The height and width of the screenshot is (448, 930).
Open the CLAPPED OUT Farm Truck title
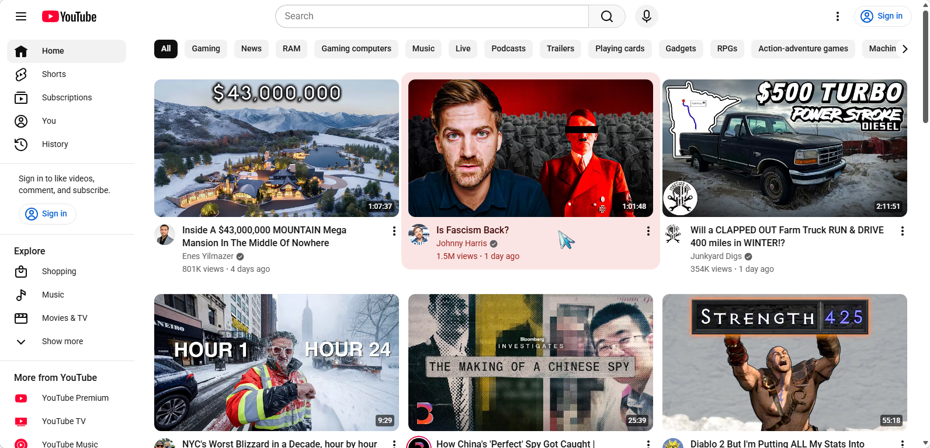coord(787,237)
